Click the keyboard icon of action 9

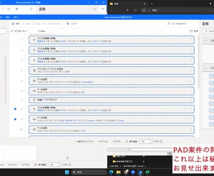tap(34, 119)
